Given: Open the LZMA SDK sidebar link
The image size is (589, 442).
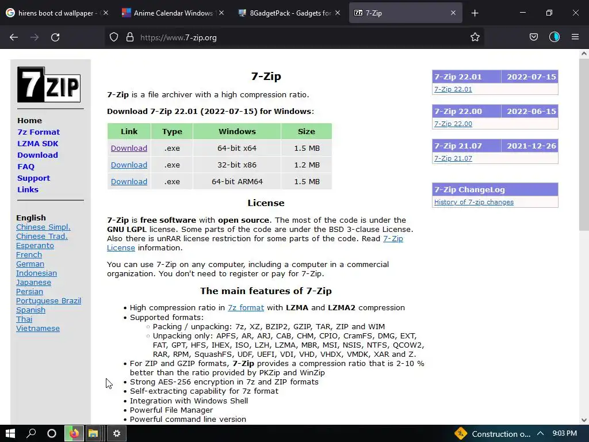Looking at the screenshot, I should pos(38,143).
